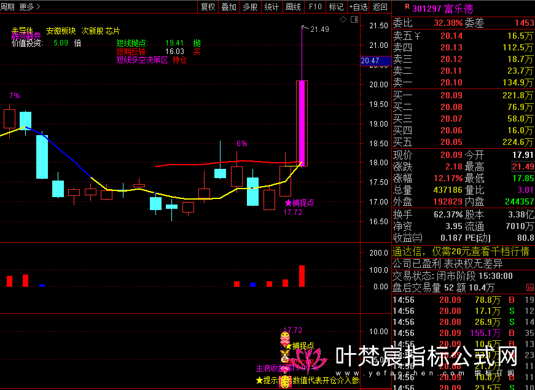
Task: Click the magenta limit-up candlestick
Action: pos(302,123)
